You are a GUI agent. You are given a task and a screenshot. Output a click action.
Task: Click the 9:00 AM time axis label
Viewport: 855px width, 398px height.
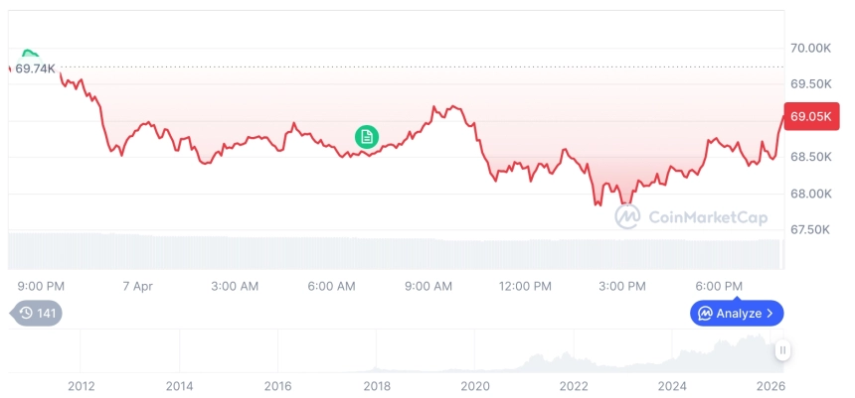[x=428, y=286]
